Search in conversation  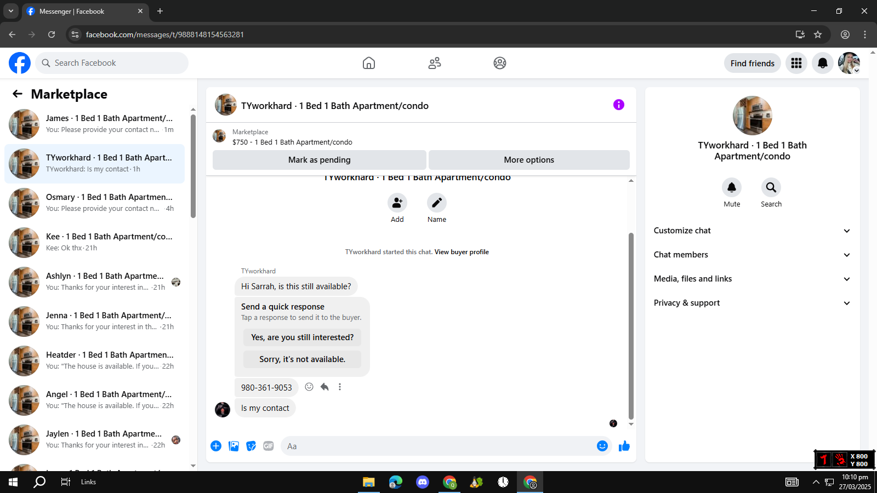coord(771,187)
